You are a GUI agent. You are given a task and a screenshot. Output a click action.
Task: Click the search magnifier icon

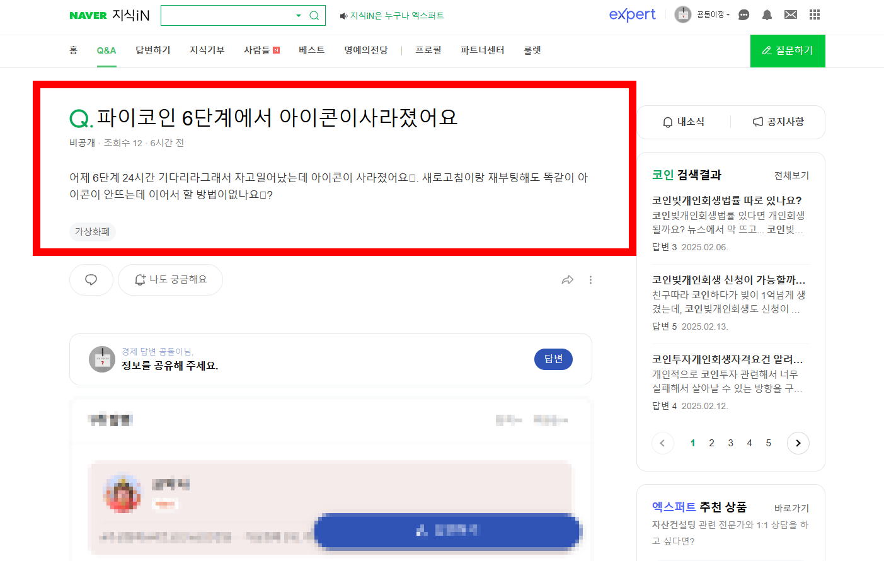pos(314,16)
